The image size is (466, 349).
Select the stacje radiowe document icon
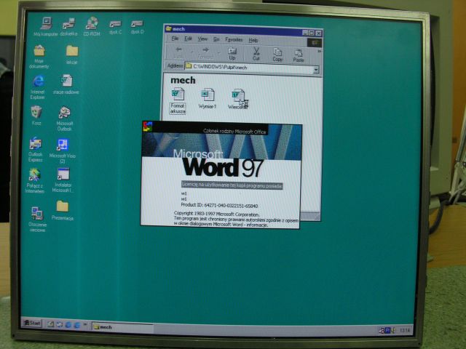point(66,84)
